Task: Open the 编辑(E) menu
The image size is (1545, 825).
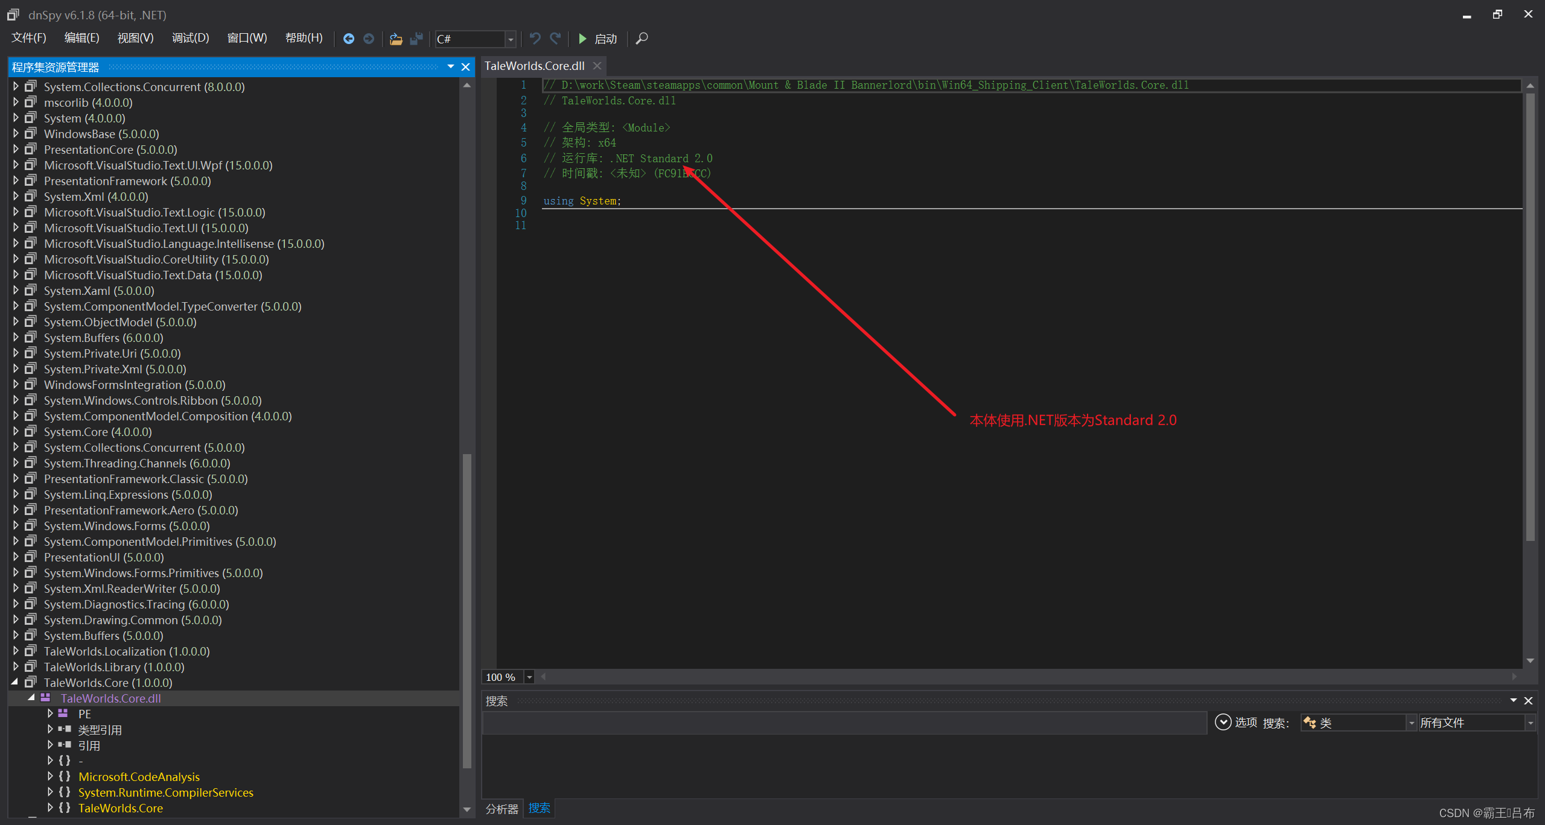Action: pyautogui.click(x=81, y=38)
